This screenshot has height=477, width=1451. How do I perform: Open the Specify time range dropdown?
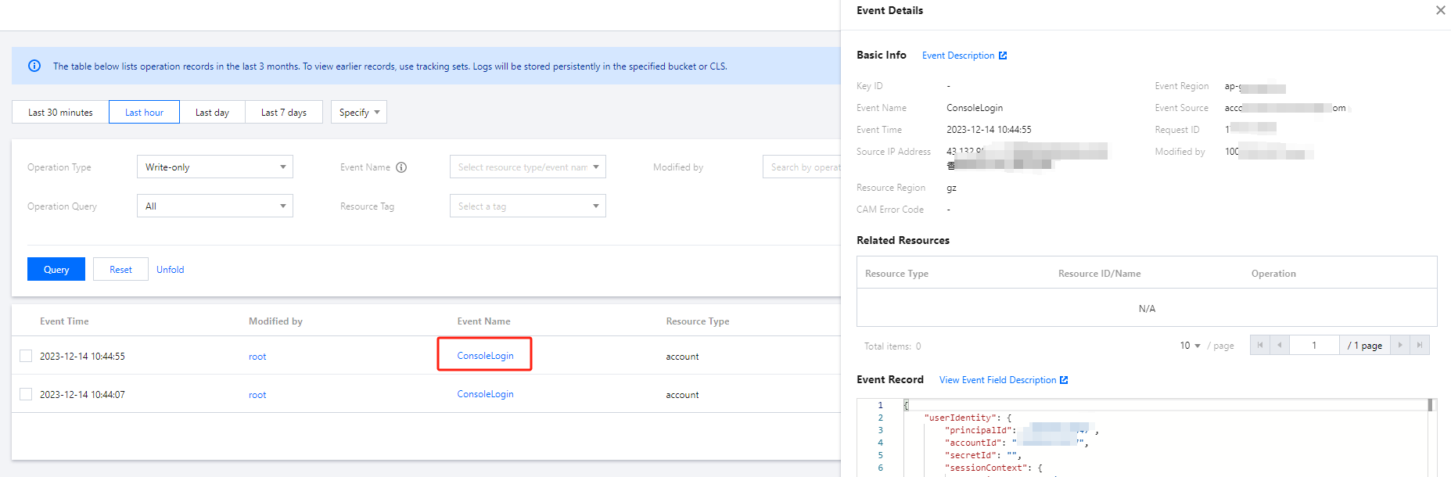pyautogui.click(x=358, y=112)
